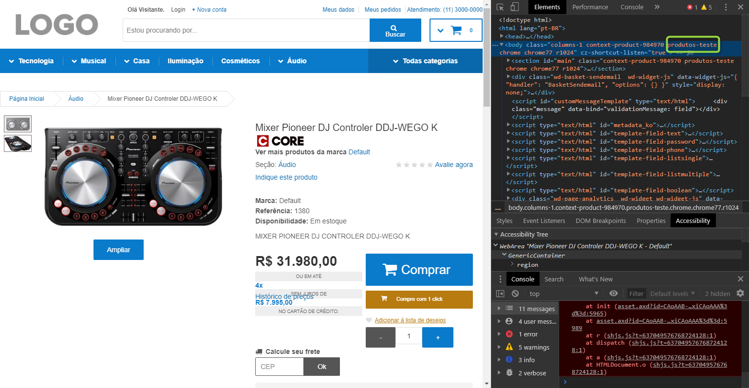Open the What's New drawer tab
The height and width of the screenshot is (388, 749).
click(x=596, y=279)
